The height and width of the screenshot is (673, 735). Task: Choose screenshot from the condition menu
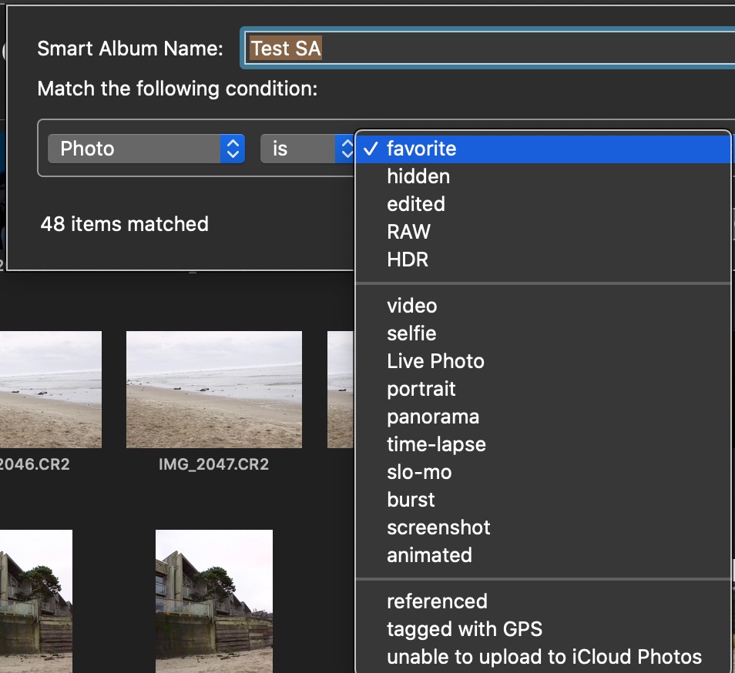click(438, 527)
